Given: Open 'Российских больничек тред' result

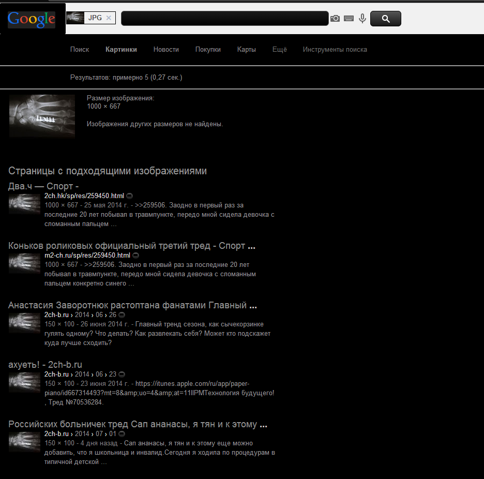Looking at the screenshot, I should (138, 424).
